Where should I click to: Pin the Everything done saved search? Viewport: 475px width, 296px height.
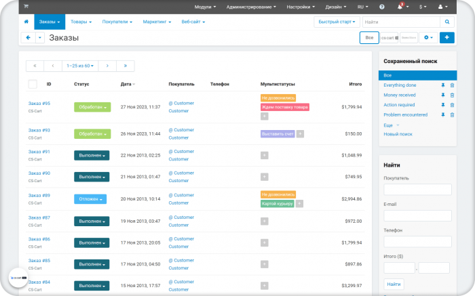click(443, 85)
